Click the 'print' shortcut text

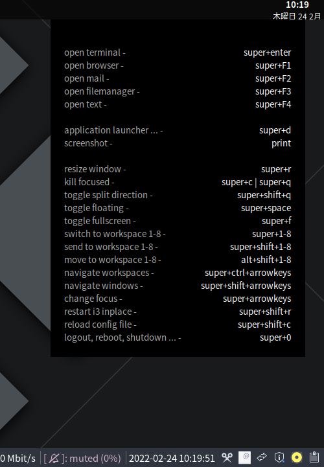tap(281, 143)
